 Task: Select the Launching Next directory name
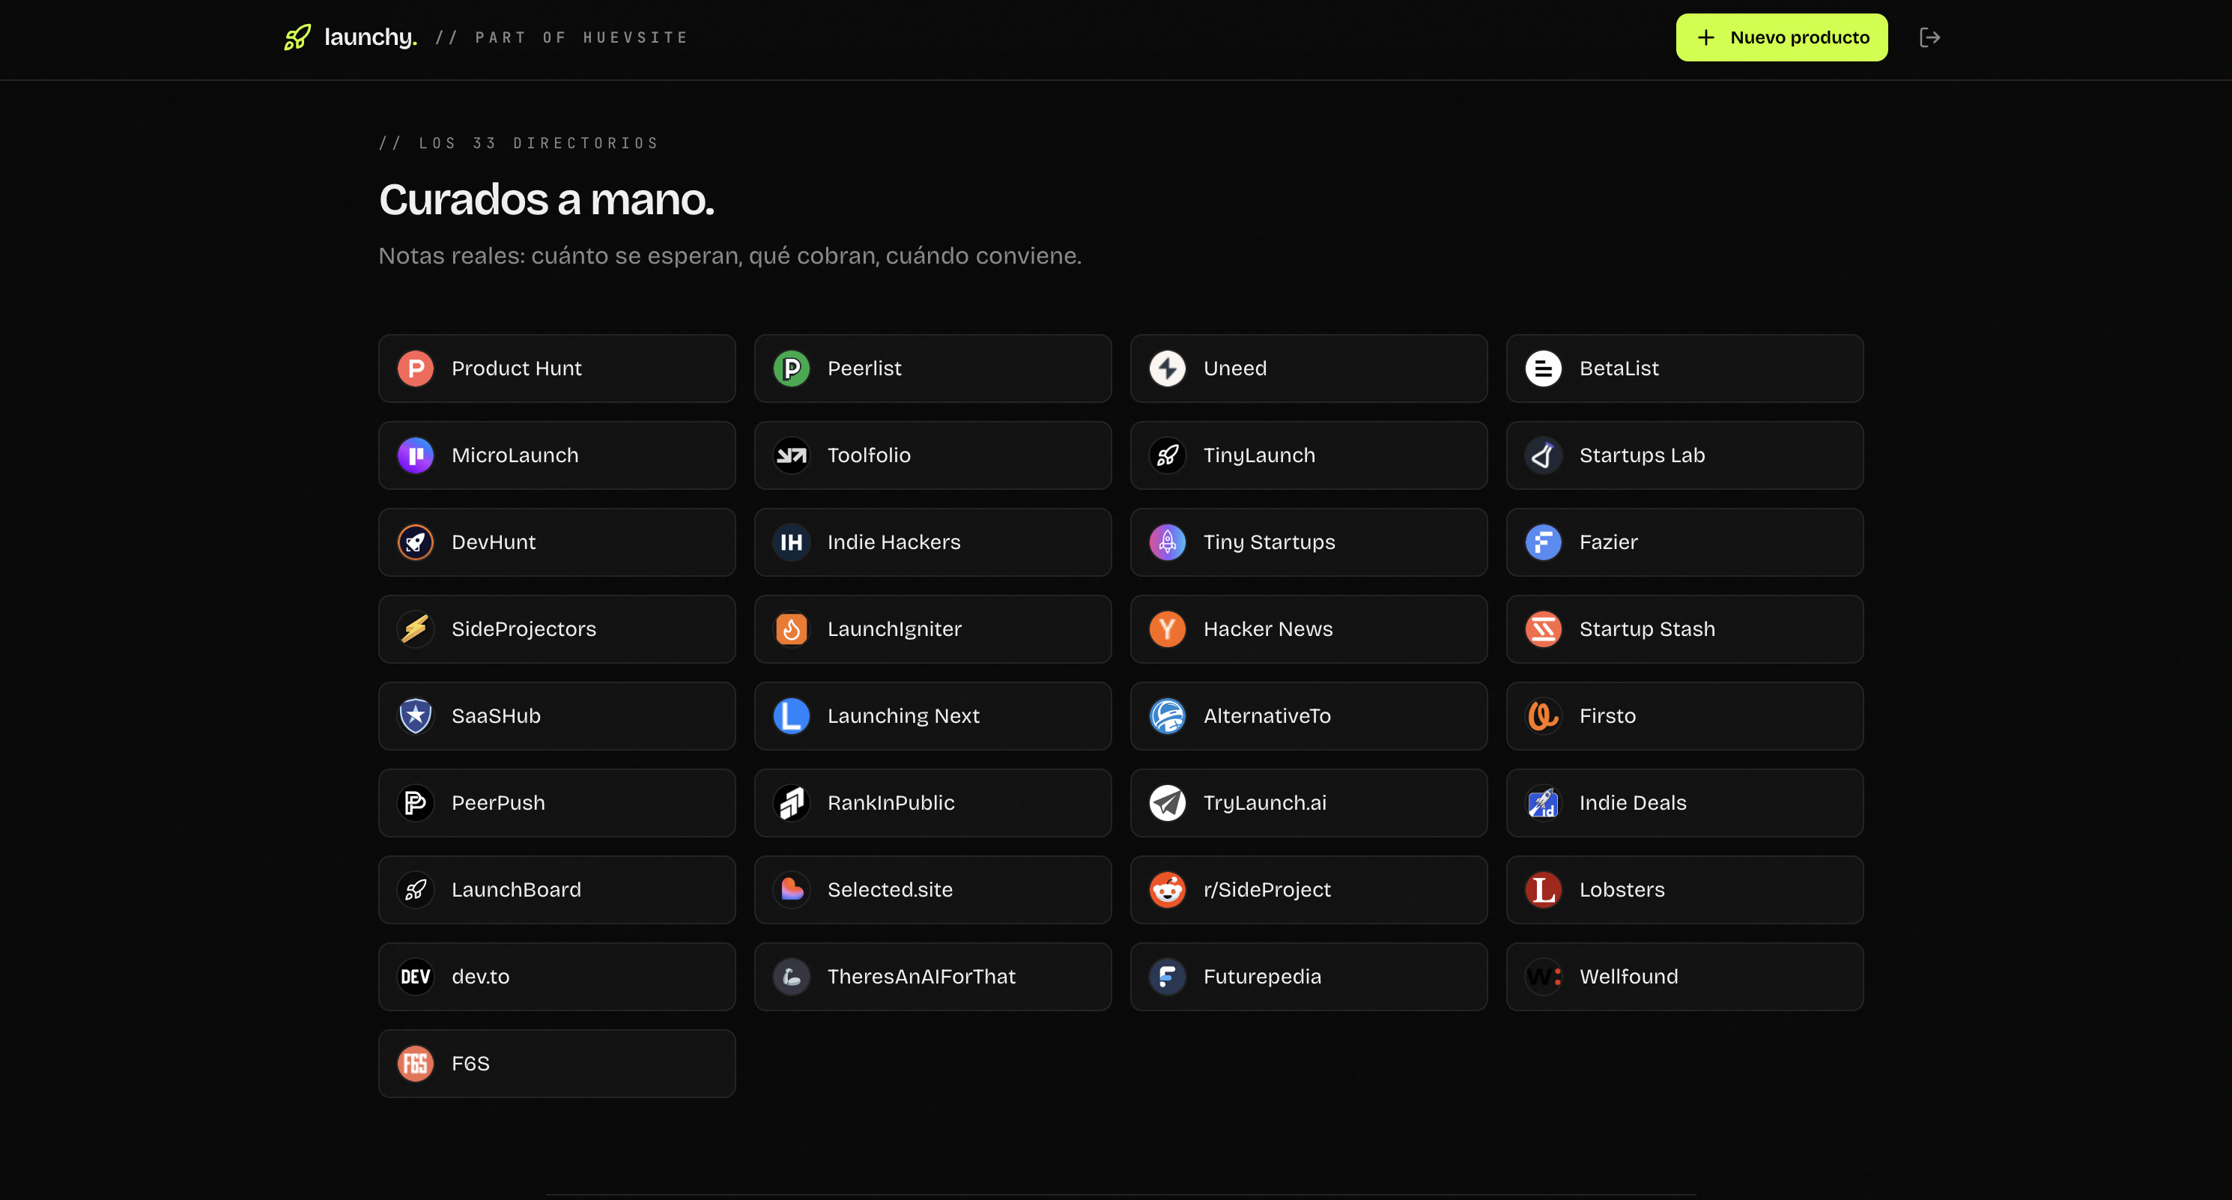904,715
